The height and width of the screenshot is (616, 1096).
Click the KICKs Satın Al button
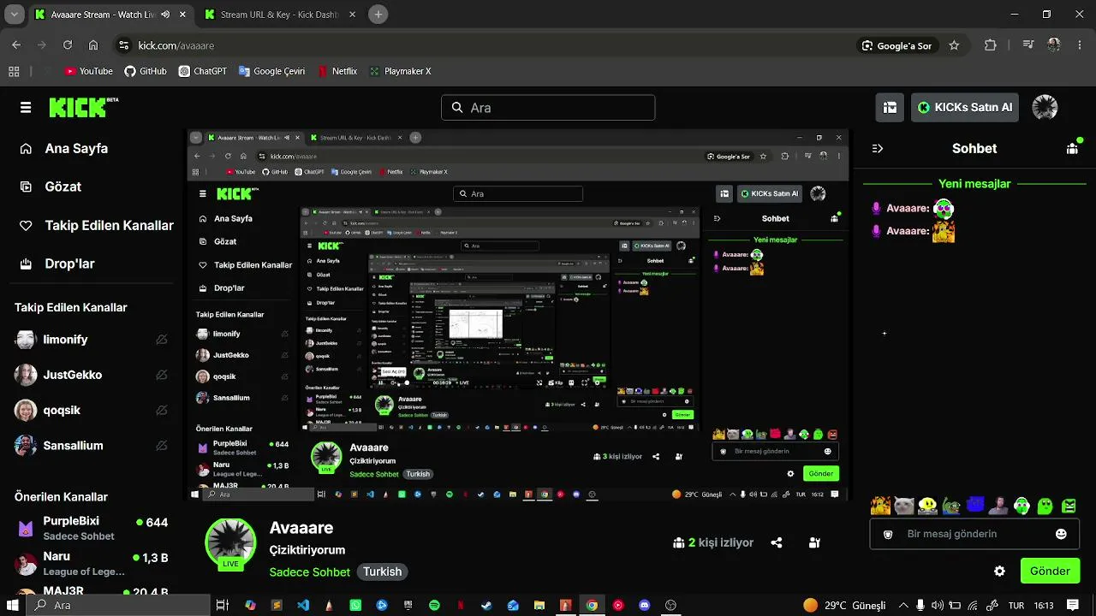tap(965, 108)
